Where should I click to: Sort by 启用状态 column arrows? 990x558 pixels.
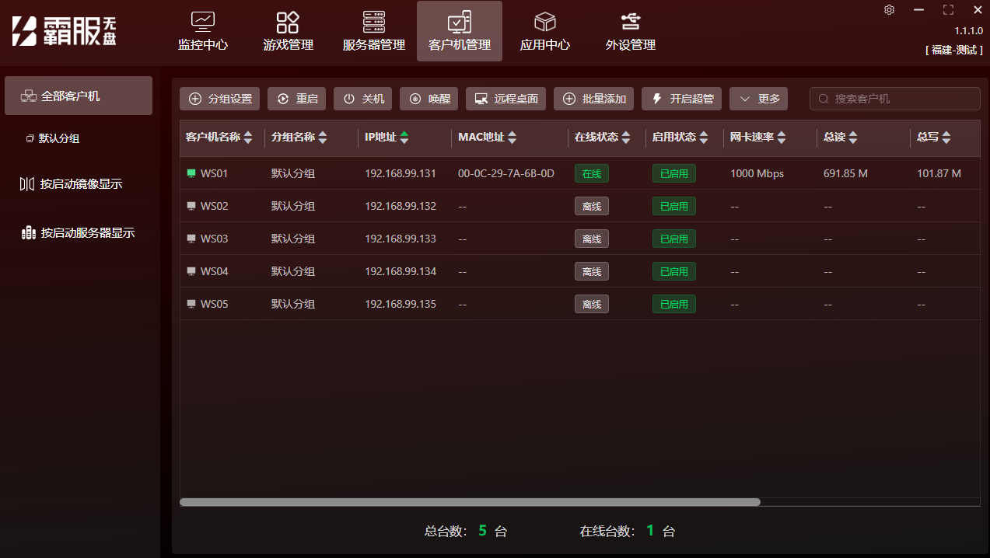click(x=704, y=138)
